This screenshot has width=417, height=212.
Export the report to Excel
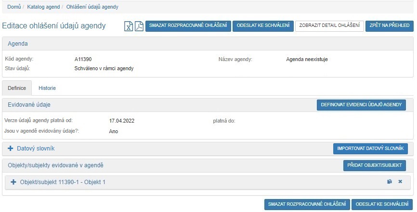tap(129, 26)
